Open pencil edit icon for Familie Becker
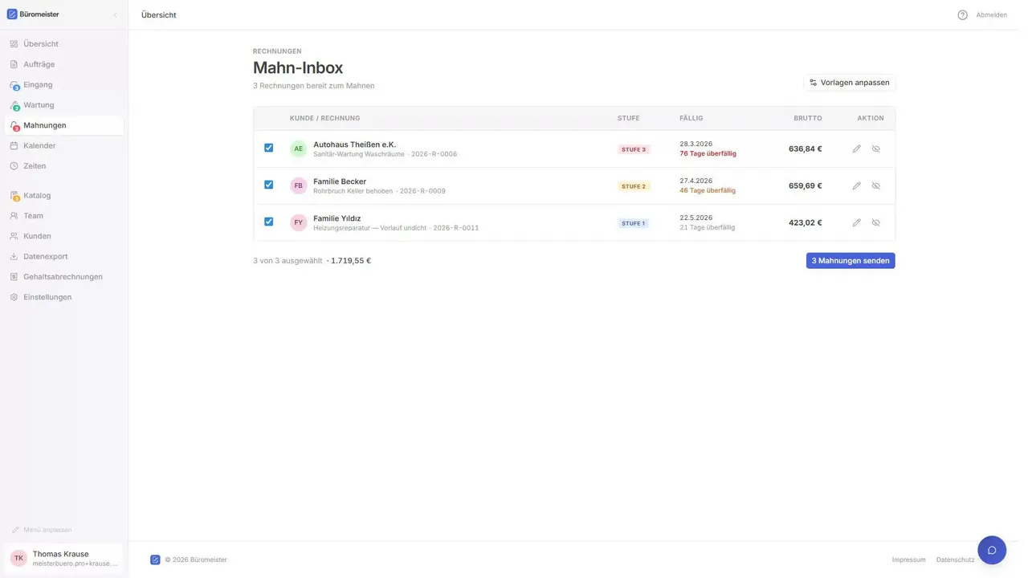Screen dimensions: 1028x578 856,185
